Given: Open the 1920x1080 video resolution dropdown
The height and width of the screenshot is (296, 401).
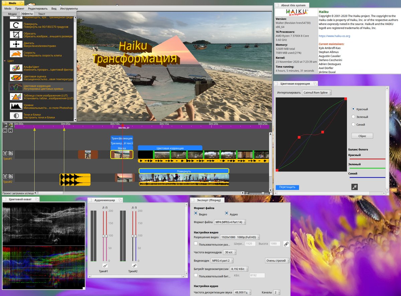Looking at the screenshot, I should pos(240,237).
